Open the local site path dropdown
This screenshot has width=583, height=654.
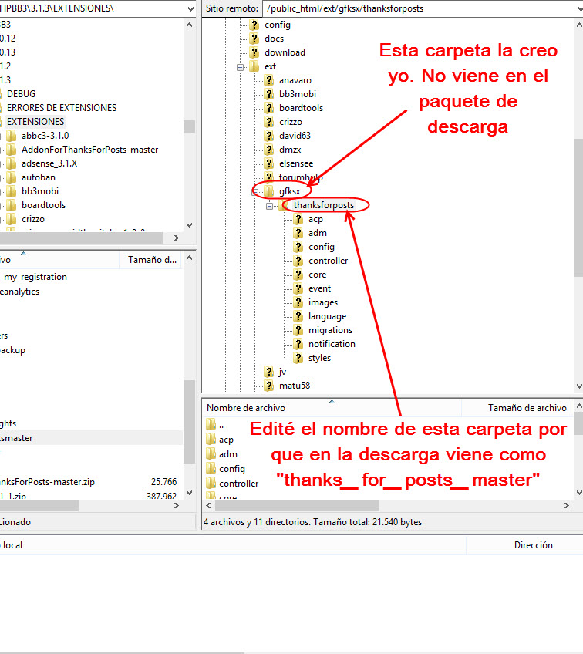(x=190, y=8)
